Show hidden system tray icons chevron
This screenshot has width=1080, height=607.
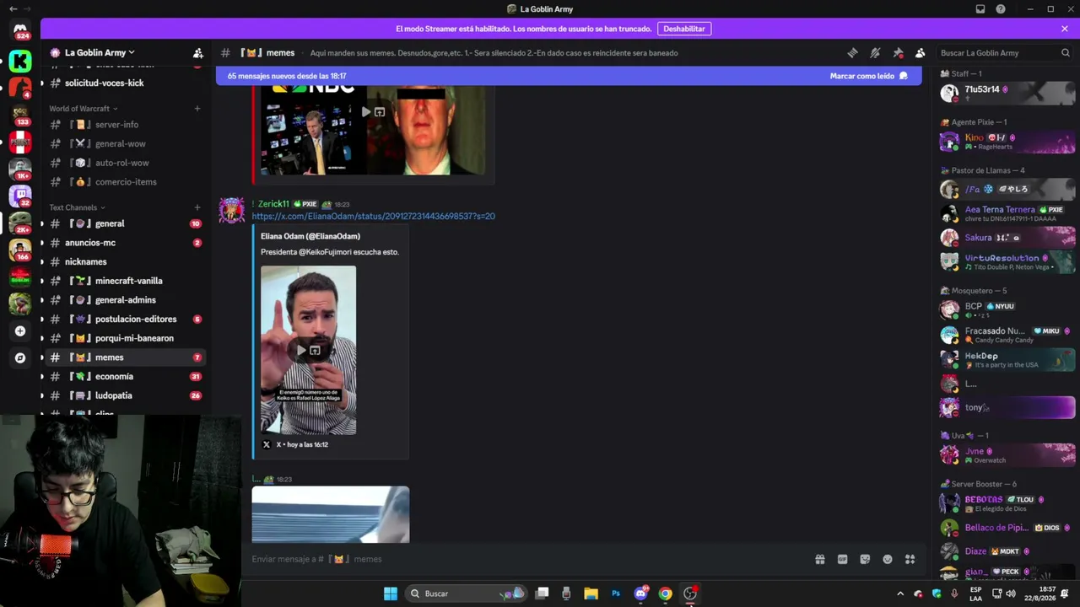pos(899,594)
